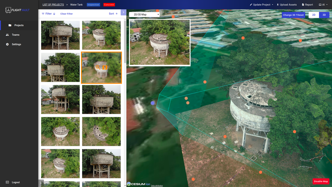Collapse the sidebar with bottom chevron
Viewport: 332px width, 187px height.
coord(41,183)
